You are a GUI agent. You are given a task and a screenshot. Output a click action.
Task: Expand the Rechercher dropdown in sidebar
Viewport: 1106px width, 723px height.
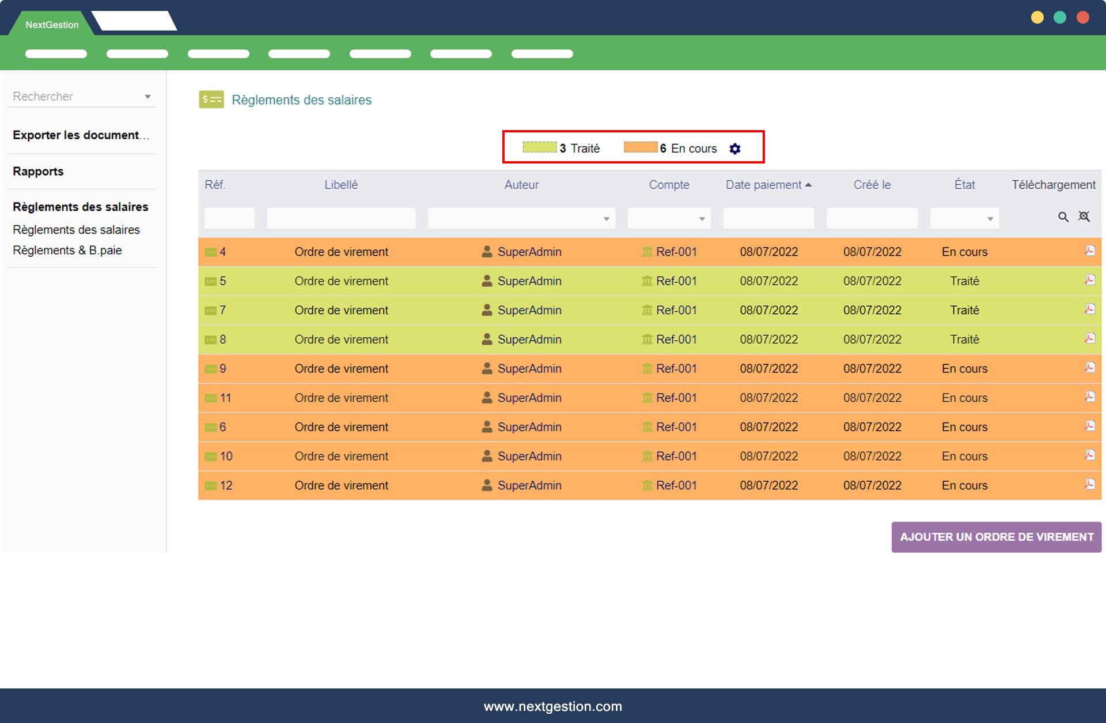click(147, 97)
